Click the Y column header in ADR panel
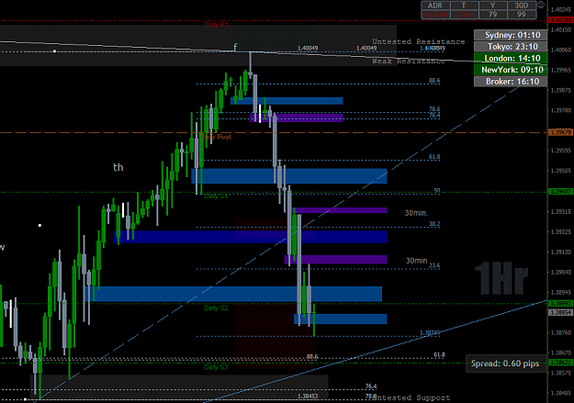Image resolution: width=574 pixels, height=403 pixels. (x=493, y=6)
